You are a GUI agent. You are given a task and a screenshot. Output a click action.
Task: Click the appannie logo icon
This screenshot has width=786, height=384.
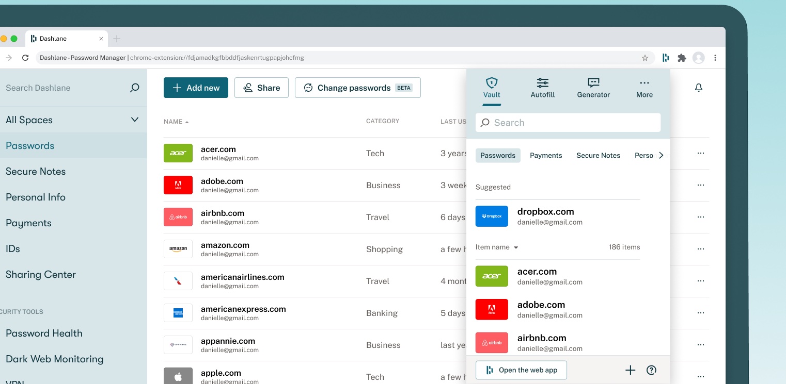coord(178,345)
